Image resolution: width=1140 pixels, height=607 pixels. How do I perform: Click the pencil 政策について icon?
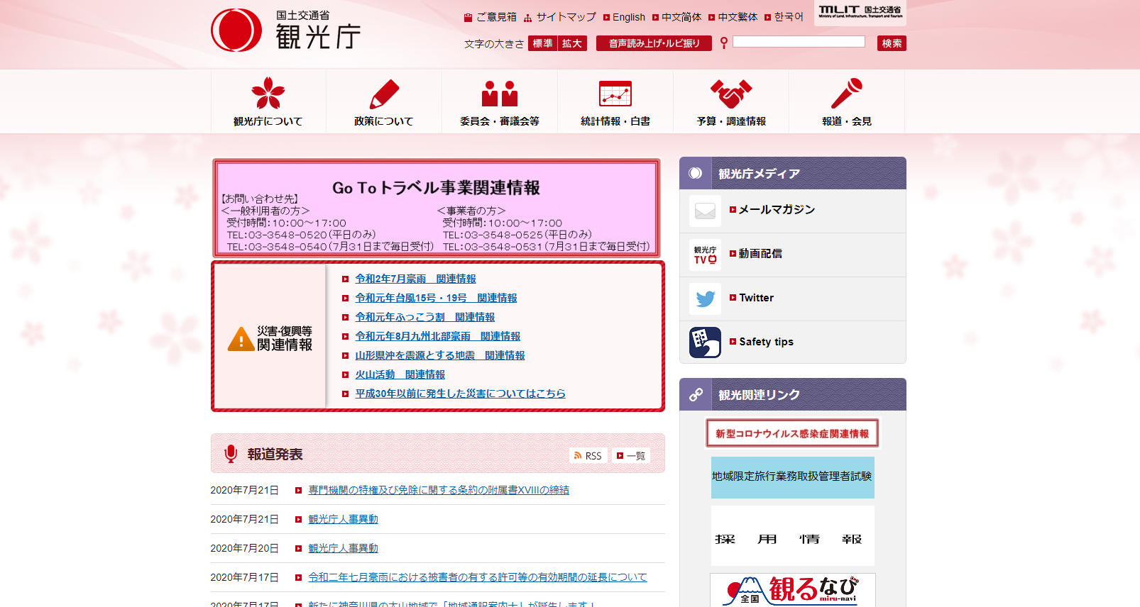[x=384, y=94]
